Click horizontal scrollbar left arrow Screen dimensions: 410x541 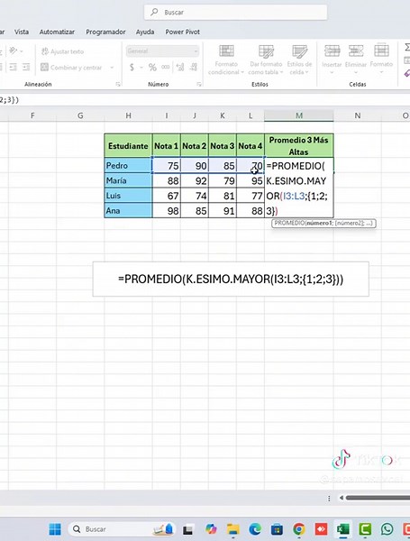click(341, 498)
